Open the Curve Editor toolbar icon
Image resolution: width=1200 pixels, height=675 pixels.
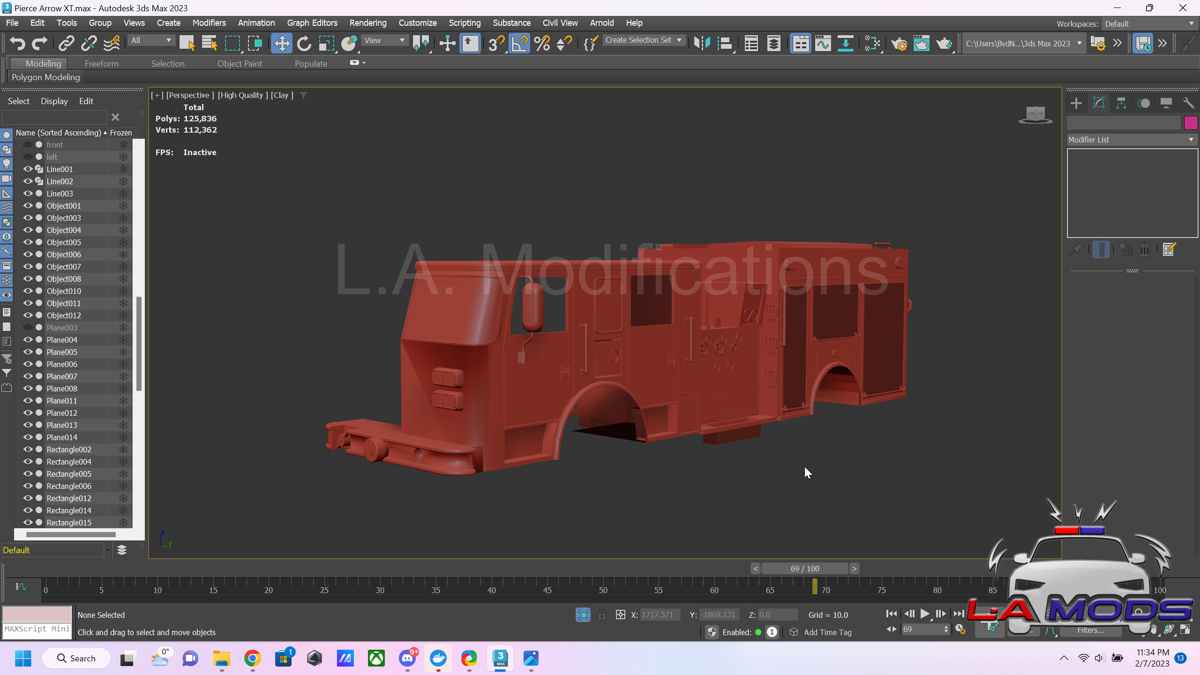click(823, 44)
